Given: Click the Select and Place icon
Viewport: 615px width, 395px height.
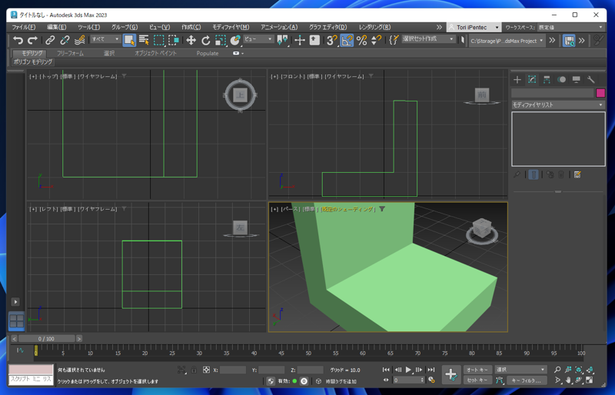Looking at the screenshot, I should [x=235, y=40].
